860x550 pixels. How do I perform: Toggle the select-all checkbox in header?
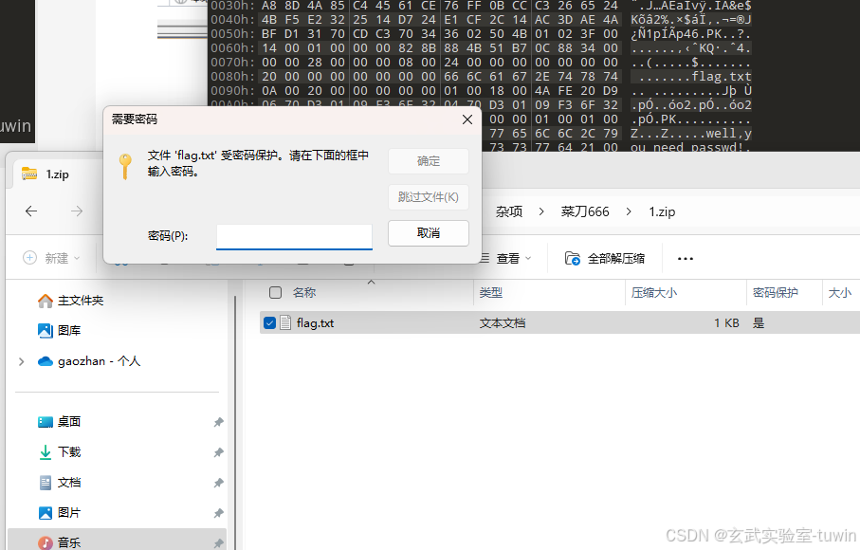point(275,293)
